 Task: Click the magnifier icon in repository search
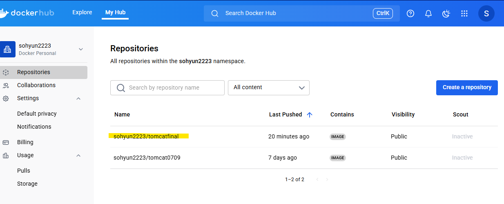tap(121, 88)
